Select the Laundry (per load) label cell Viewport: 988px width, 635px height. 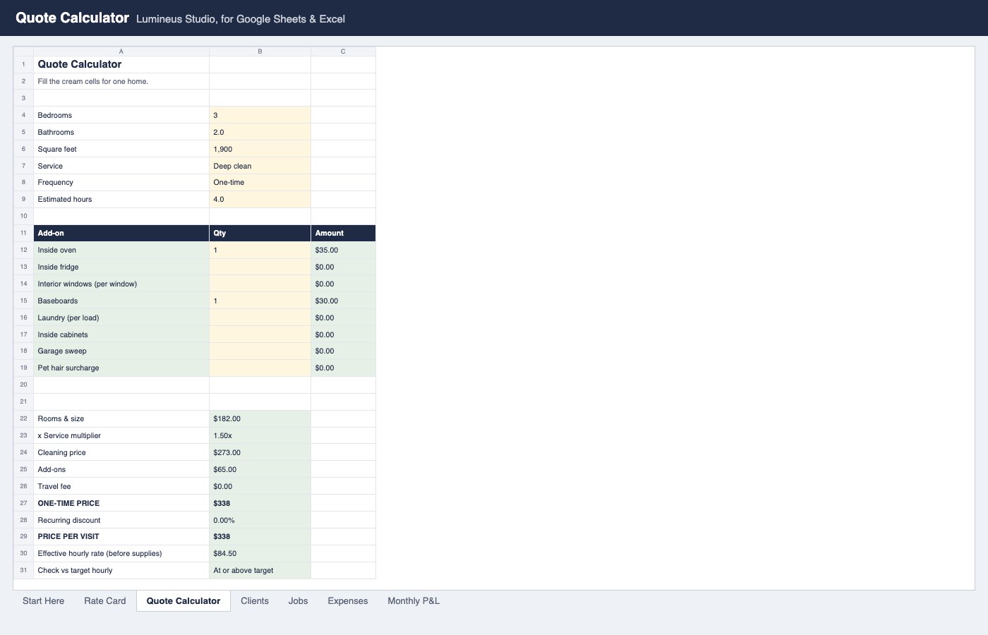pyautogui.click(x=121, y=317)
